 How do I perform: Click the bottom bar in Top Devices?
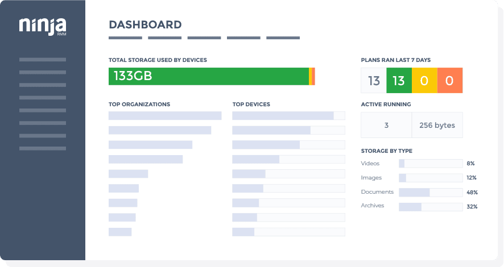coord(288,232)
